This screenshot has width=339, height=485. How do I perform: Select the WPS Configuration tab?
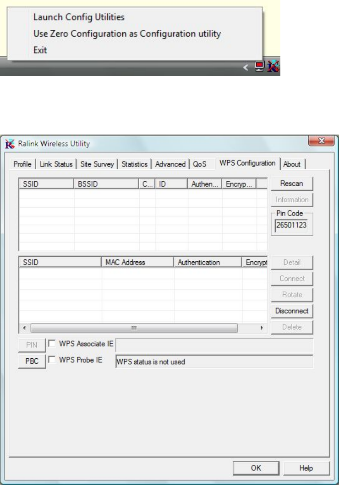click(247, 163)
